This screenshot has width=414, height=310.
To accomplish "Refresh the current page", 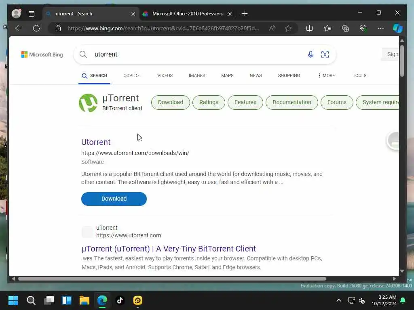I will [36, 28].
